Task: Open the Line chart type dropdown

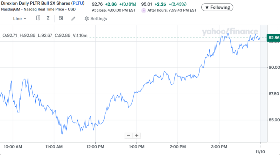Action: (20, 19)
